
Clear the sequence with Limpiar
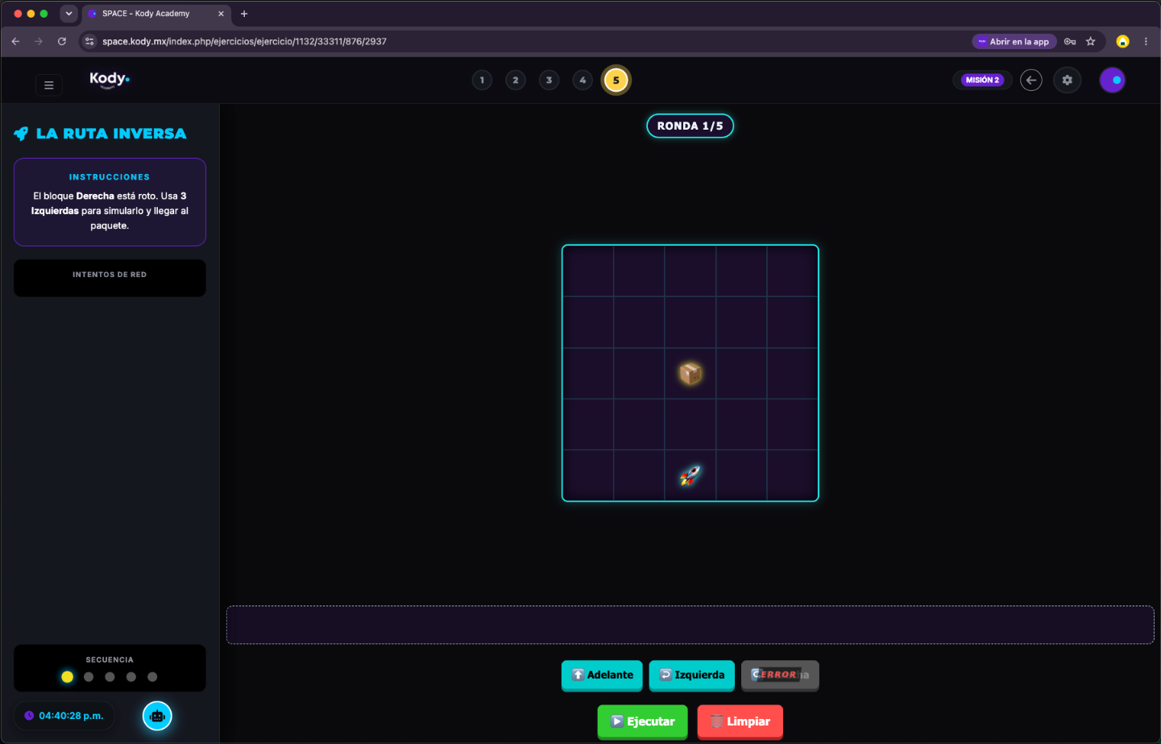[740, 721]
